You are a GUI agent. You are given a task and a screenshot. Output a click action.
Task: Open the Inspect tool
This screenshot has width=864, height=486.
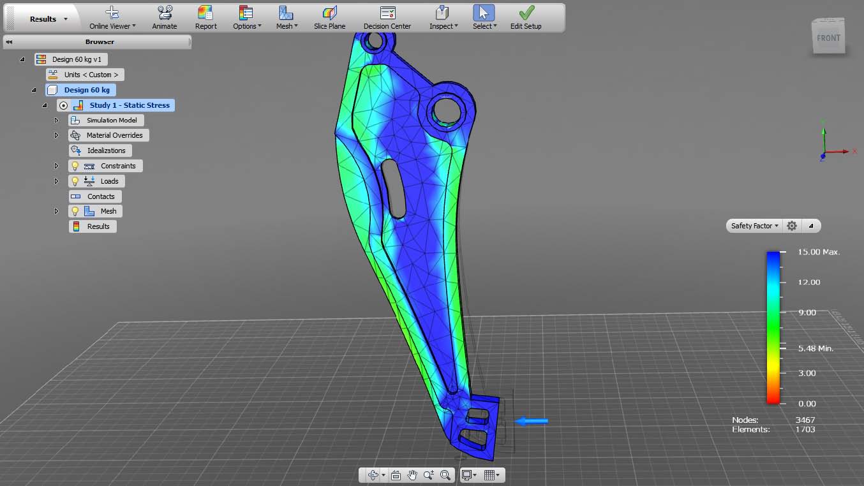(x=443, y=18)
